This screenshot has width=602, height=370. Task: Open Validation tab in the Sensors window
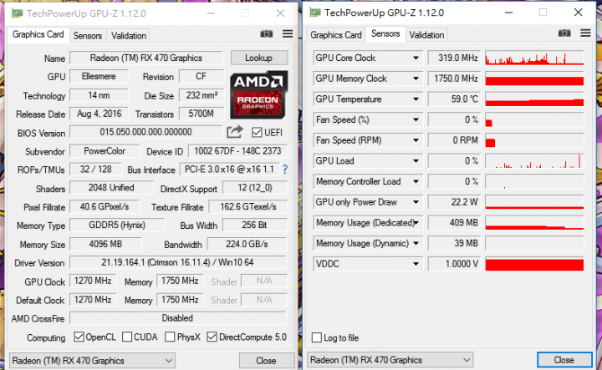(426, 35)
